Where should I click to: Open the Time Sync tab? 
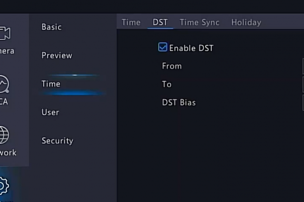199,22
